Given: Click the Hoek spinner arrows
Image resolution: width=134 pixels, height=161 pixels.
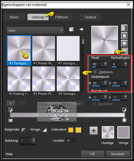Looking at the screenshot, I should tap(102, 64).
